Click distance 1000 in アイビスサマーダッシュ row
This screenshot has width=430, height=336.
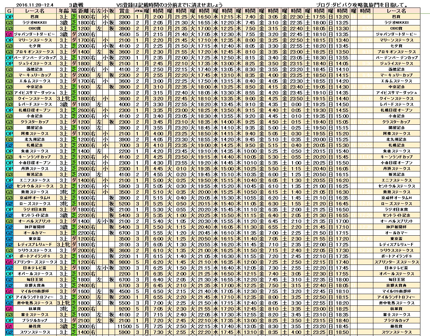(83, 93)
